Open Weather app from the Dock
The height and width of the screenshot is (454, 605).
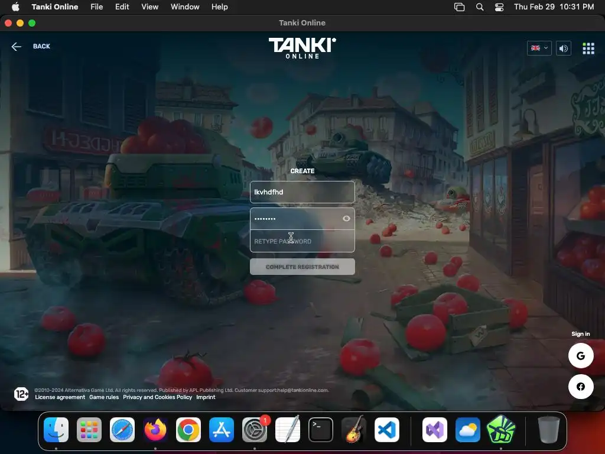point(468,430)
